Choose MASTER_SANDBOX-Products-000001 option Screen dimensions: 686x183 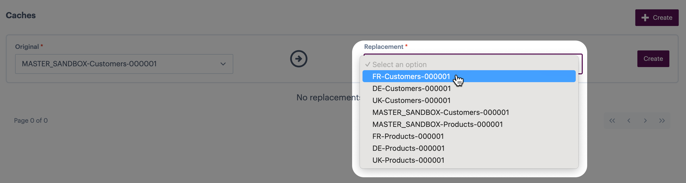pos(437,125)
